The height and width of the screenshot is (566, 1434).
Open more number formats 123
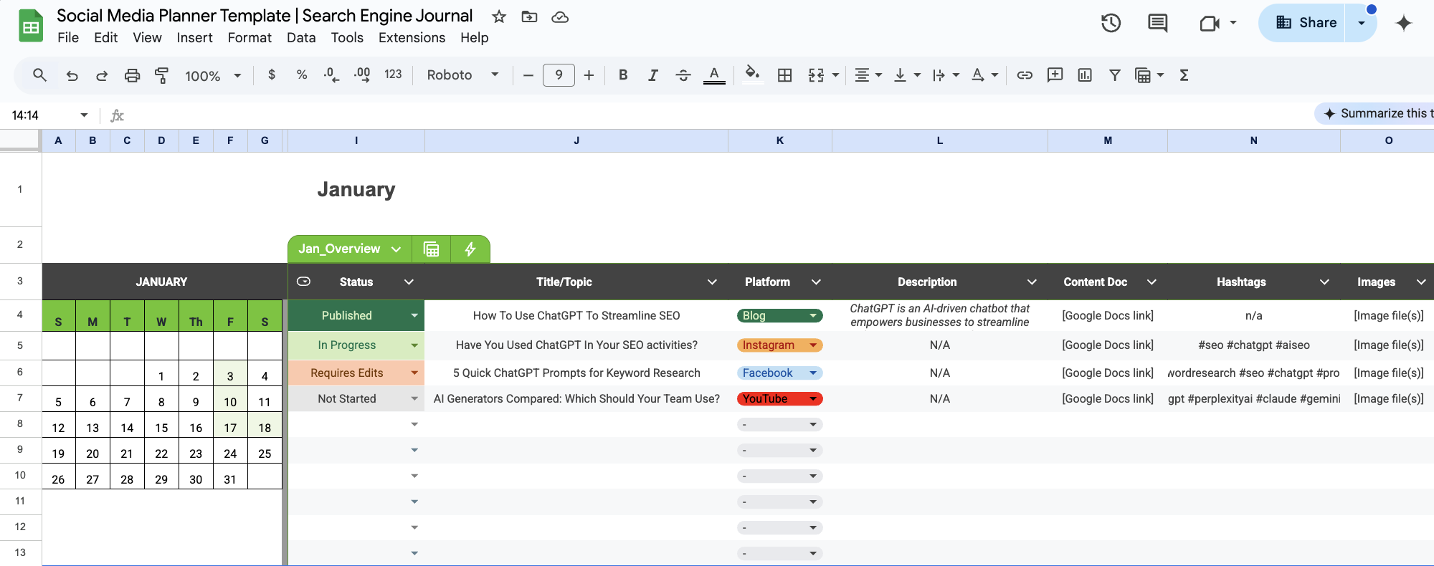click(393, 75)
